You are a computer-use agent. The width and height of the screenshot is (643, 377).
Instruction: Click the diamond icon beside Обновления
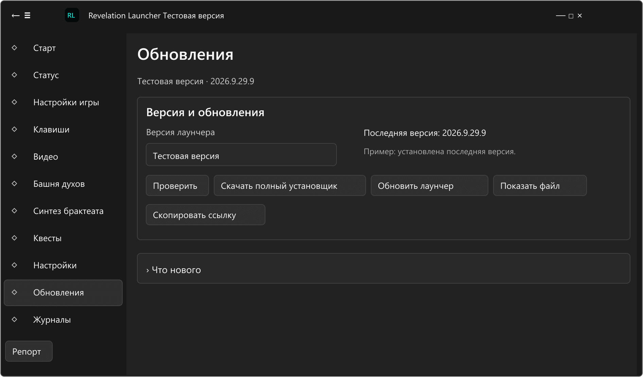[x=14, y=292]
